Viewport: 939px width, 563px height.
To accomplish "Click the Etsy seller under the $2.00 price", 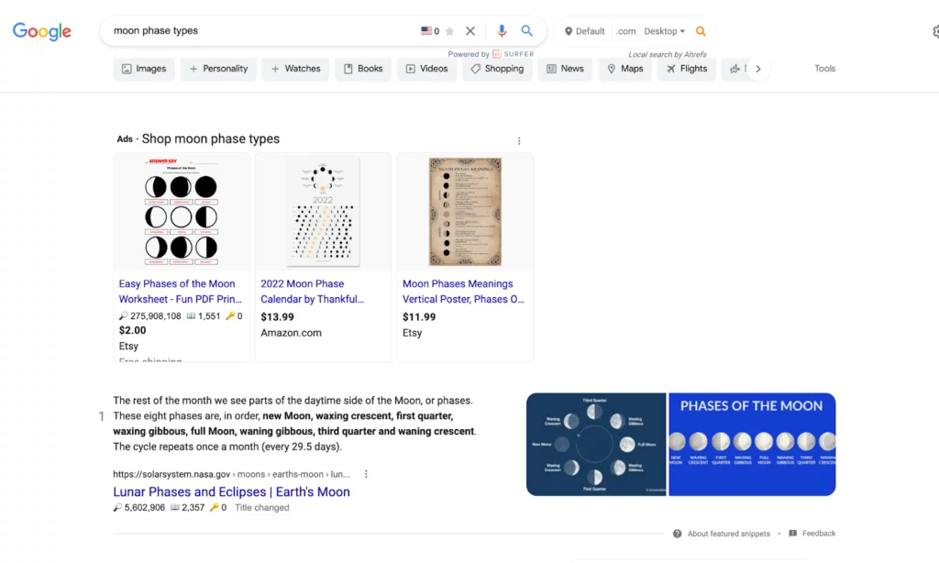I will point(128,347).
